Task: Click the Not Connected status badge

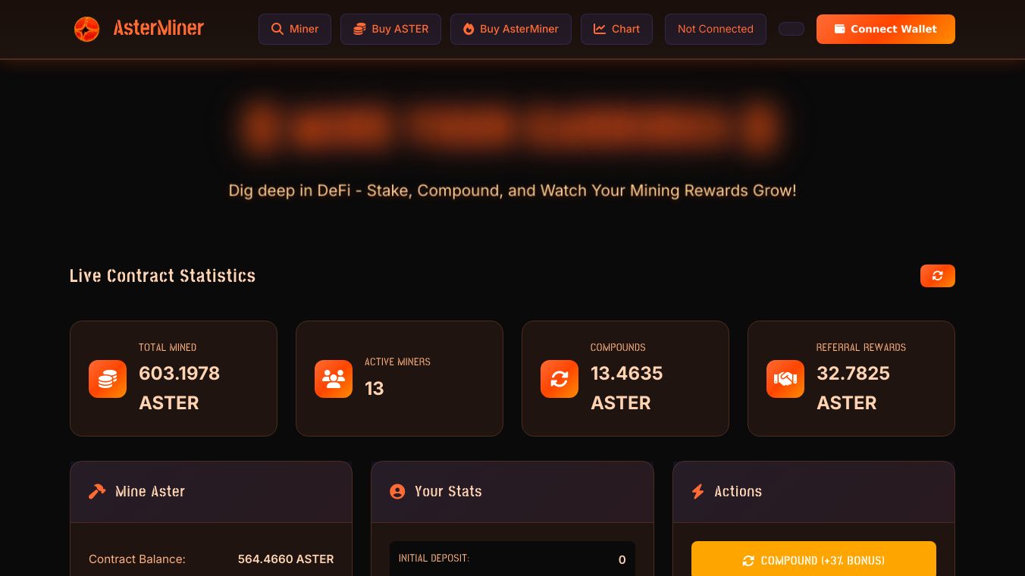Action: [716, 29]
